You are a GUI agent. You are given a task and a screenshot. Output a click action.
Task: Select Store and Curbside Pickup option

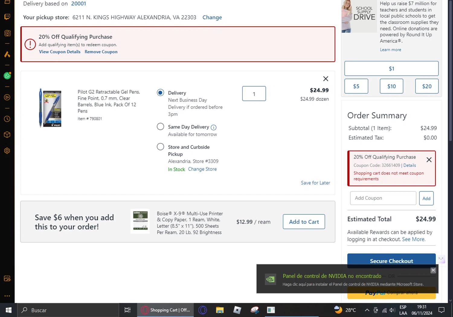(x=160, y=147)
